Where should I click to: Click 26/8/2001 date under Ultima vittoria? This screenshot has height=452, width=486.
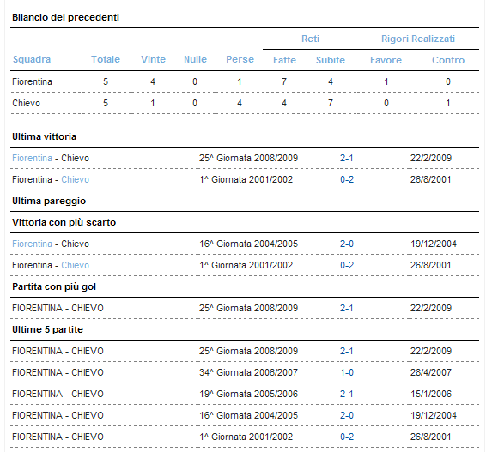(430, 179)
